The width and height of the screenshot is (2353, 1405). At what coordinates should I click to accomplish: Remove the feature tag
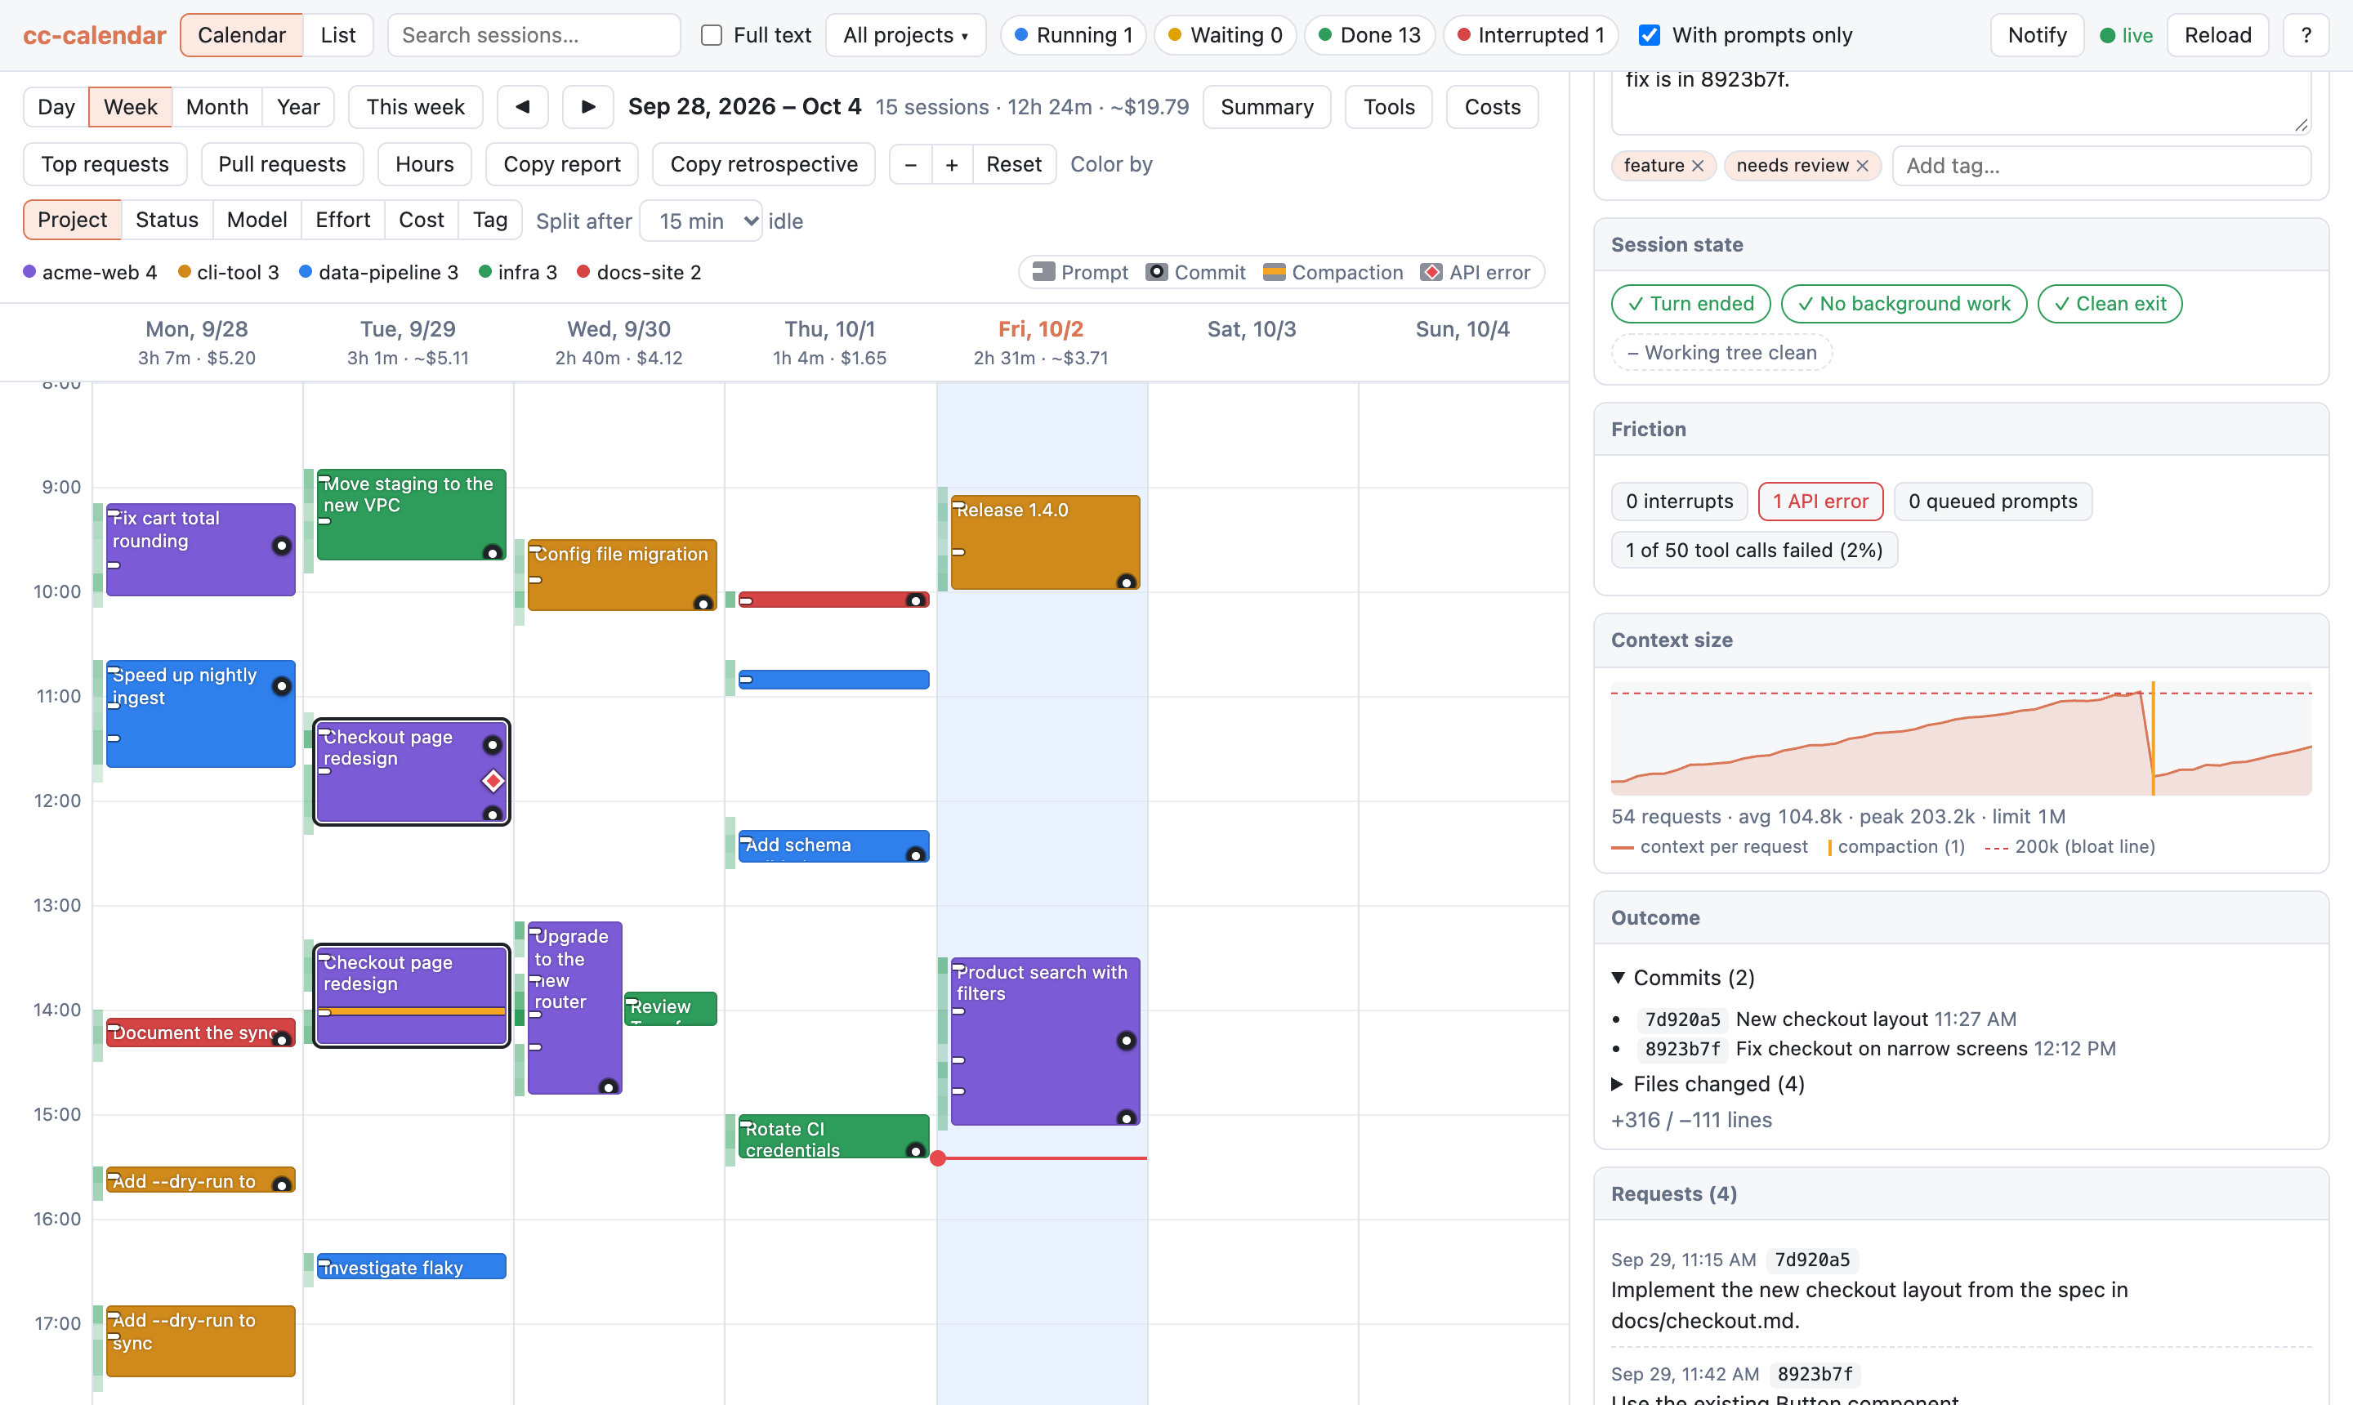pos(1698,166)
